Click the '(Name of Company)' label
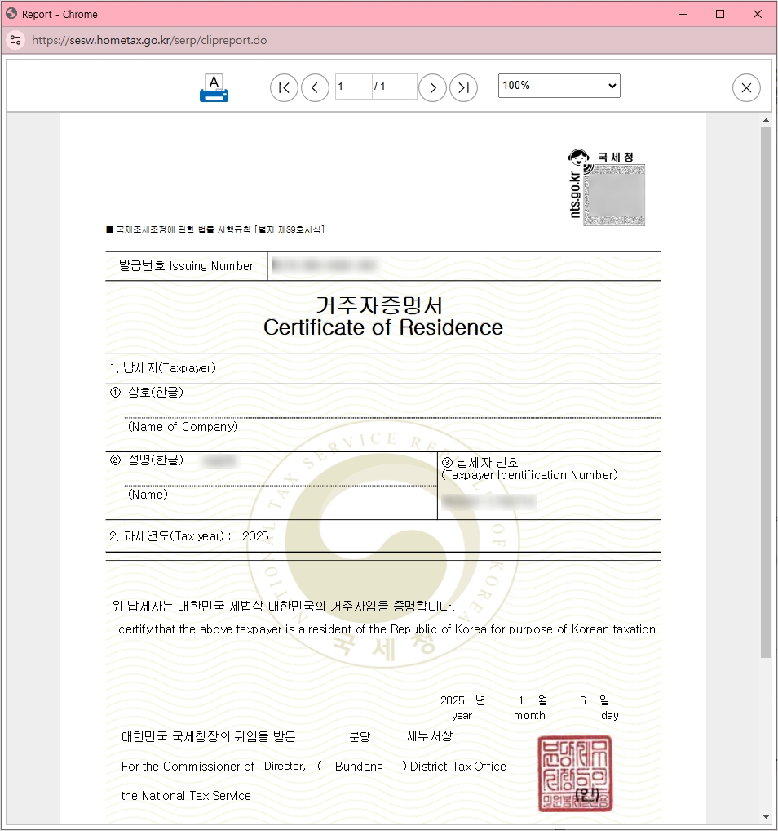 tap(183, 427)
